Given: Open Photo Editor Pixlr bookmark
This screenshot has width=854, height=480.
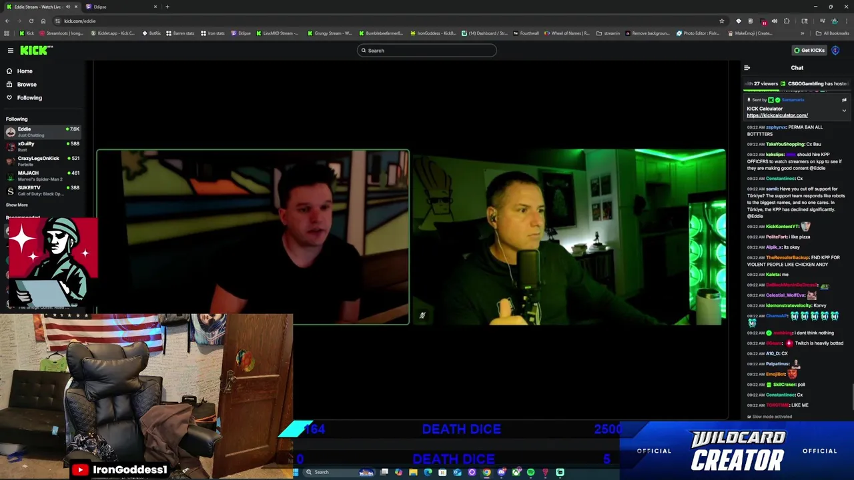Looking at the screenshot, I should point(698,33).
